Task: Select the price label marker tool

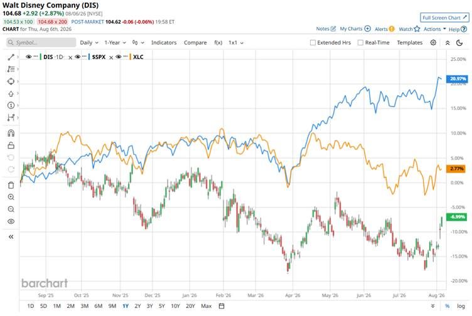Action: coord(11,105)
